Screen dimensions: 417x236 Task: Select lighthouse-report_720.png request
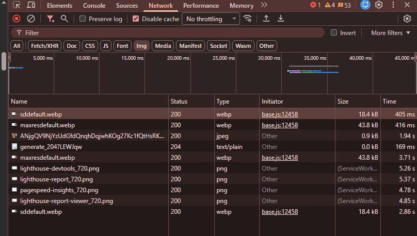(x=213, y=179)
